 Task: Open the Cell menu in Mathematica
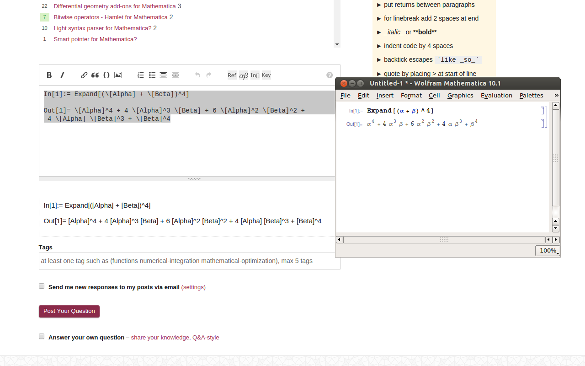coord(434,95)
